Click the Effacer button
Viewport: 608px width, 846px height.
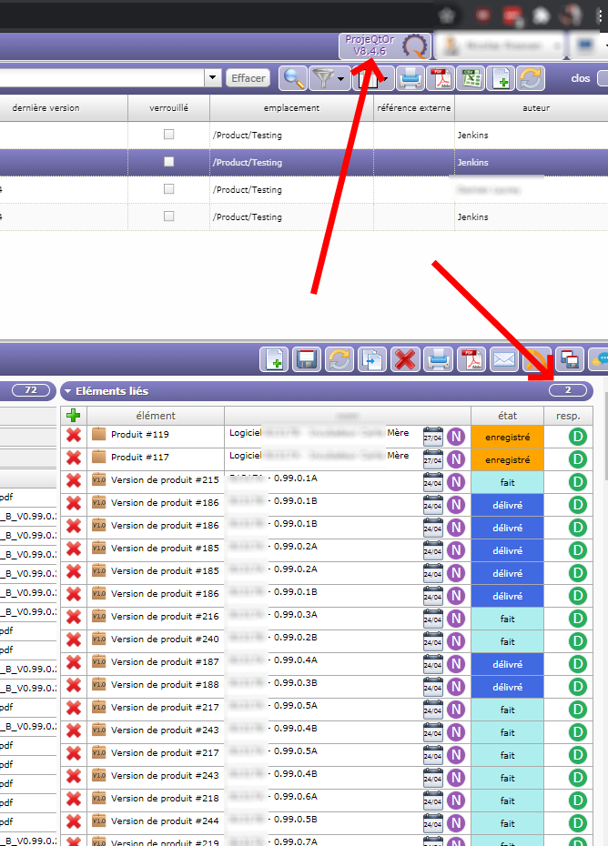click(248, 78)
